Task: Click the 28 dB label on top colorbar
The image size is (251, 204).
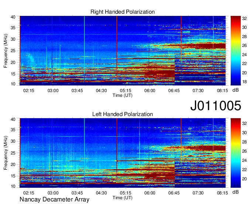Action: coord(244,37)
